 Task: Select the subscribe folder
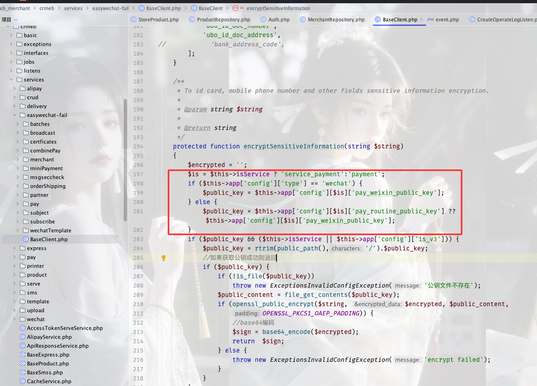pyautogui.click(x=42, y=221)
